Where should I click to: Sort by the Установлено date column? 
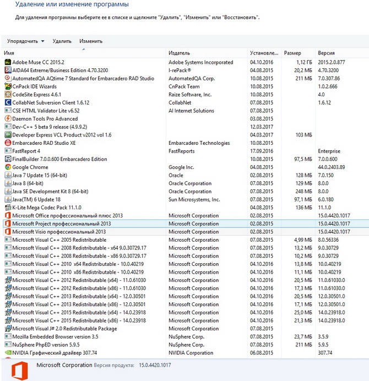pos(264,53)
